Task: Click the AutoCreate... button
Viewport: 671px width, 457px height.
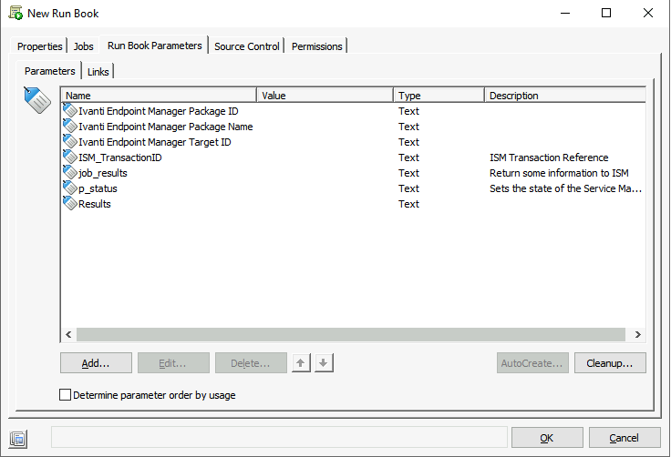Action: pos(532,363)
